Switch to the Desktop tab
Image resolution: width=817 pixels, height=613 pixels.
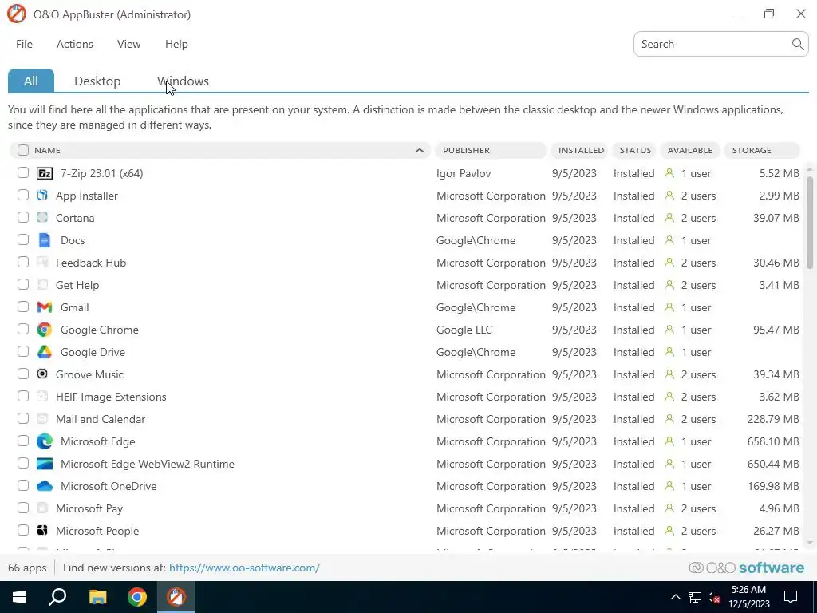[x=97, y=81]
